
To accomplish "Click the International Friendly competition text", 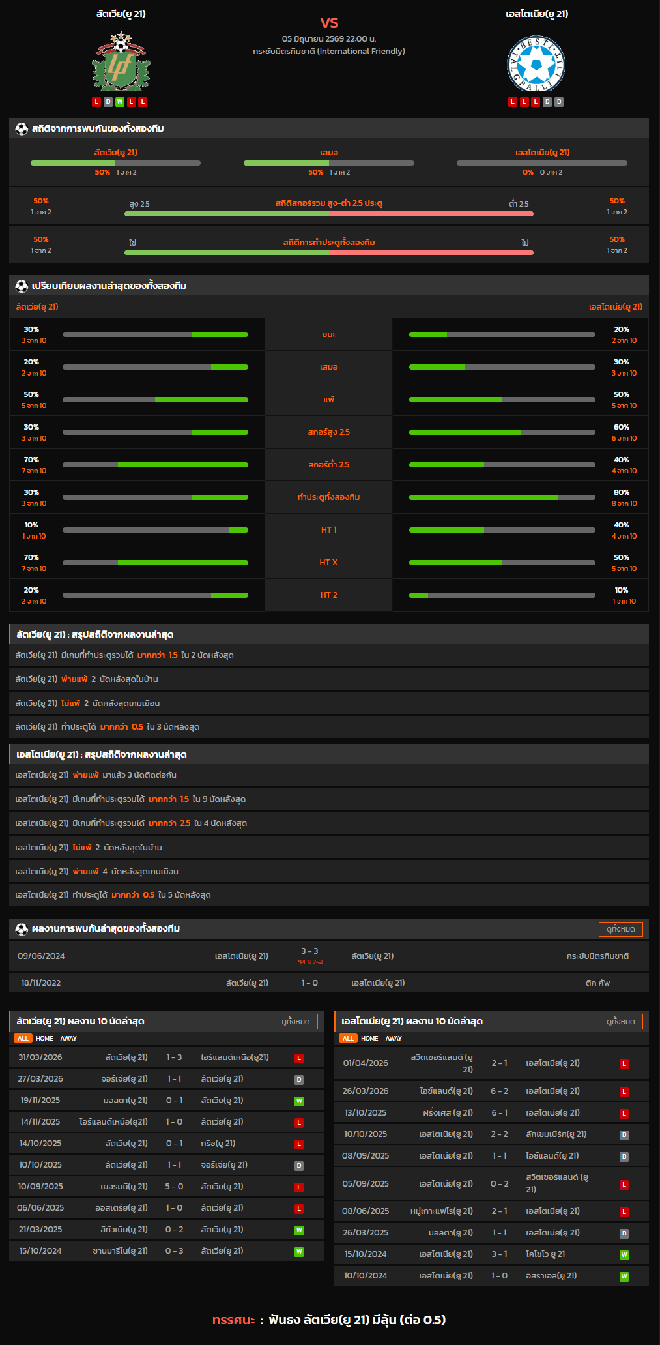I will [x=329, y=51].
